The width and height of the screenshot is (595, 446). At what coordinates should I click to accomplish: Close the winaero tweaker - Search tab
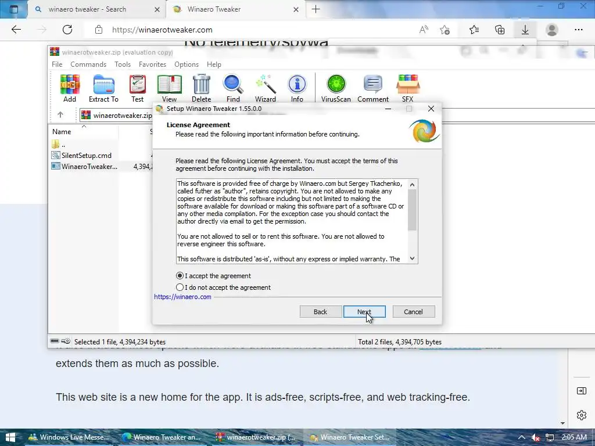(x=157, y=9)
